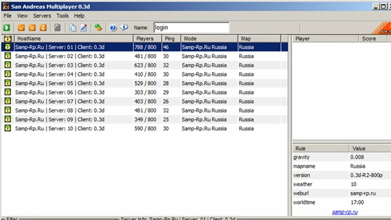Click the Score column header
Viewport: 391px width, 220px height.
[373, 39]
